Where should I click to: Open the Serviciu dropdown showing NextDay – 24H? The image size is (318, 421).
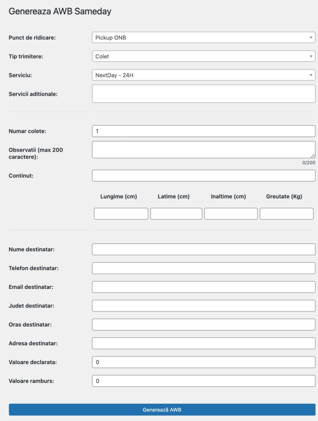[x=203, y=75]
